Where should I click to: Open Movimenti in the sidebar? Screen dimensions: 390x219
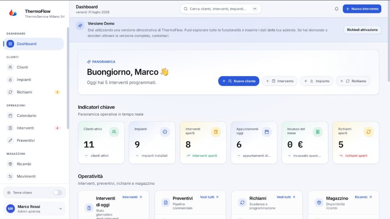34,176
